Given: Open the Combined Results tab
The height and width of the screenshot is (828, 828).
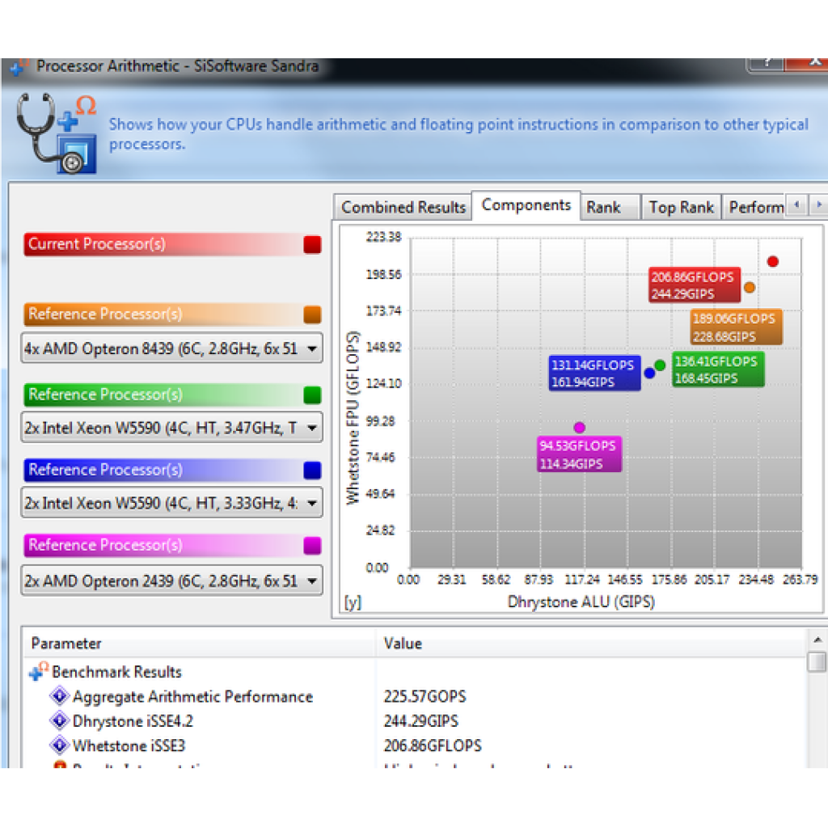Looking at the screenshot, I should [403, 207].
